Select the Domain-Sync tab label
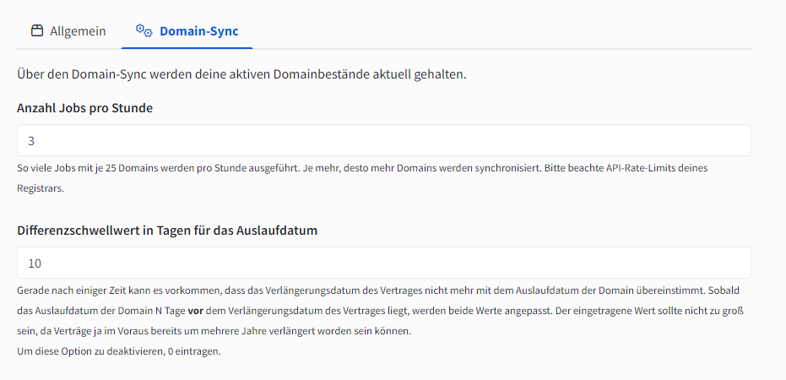Viewport: 786px width, 380px height. click(x=198, y=31)
